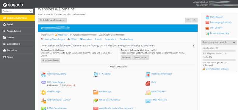
Task: Open the Webstatistiken chart icon
Action: (x=148, y=92)
